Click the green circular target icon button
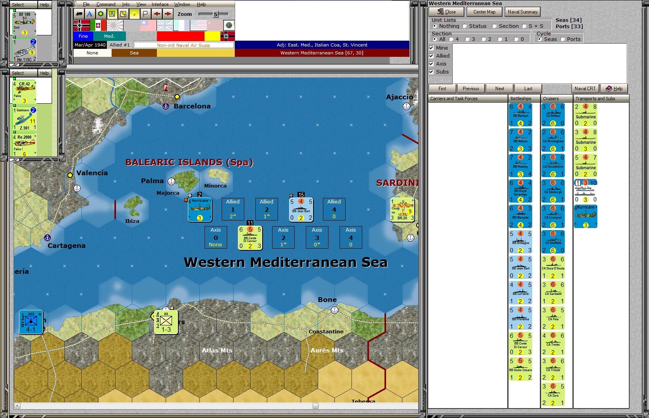This screenshot has height=418, width=649. 229,25
